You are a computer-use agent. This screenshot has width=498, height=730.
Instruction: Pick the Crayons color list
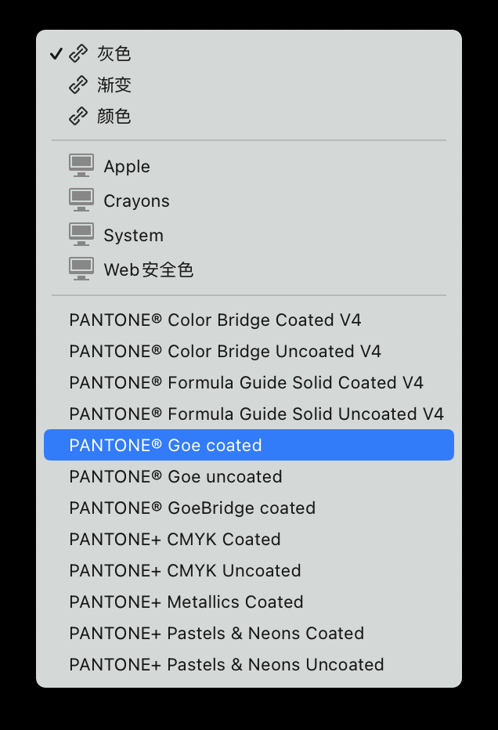[136, 201]
